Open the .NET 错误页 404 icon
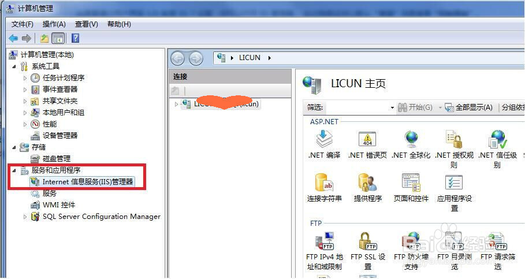The width and height of the screenshot is (525, 279). click(367, 139)
